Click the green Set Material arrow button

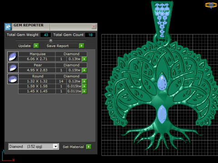pyautogui.click(x=89, y=147)
